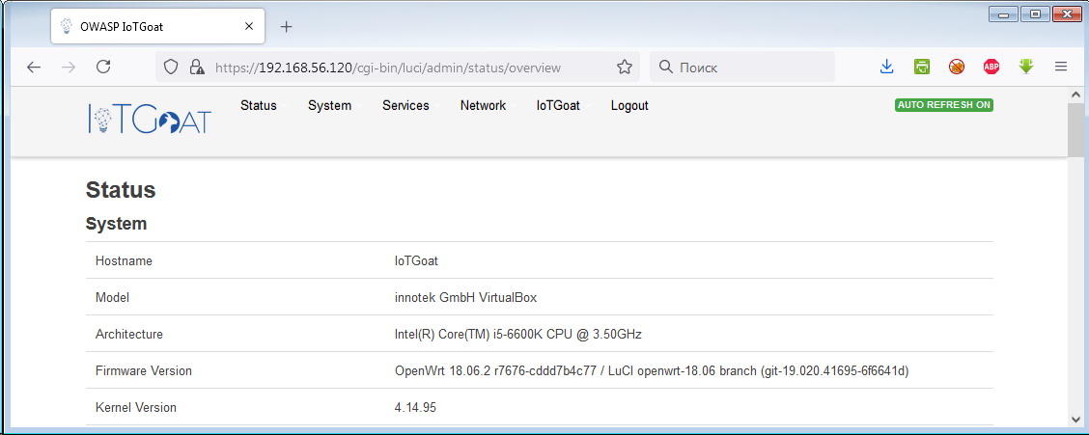Click the vertical scrollbar thumb

[x=1075, y=130]
